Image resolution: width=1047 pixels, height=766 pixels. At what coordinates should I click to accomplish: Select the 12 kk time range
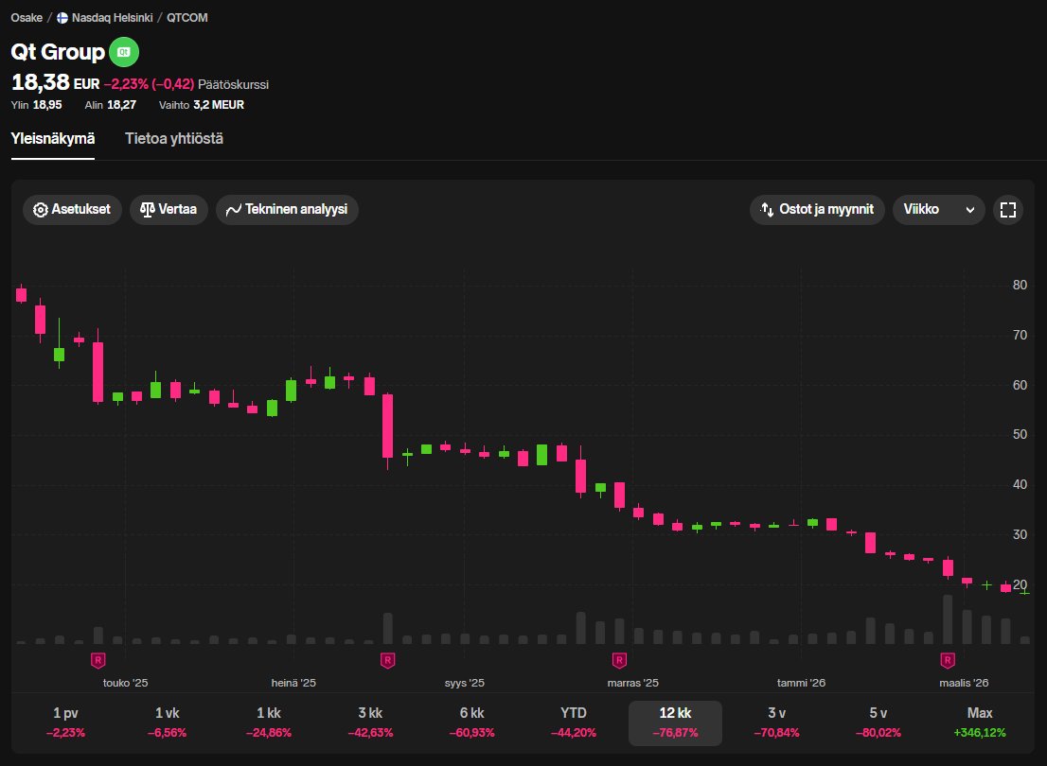675,722
